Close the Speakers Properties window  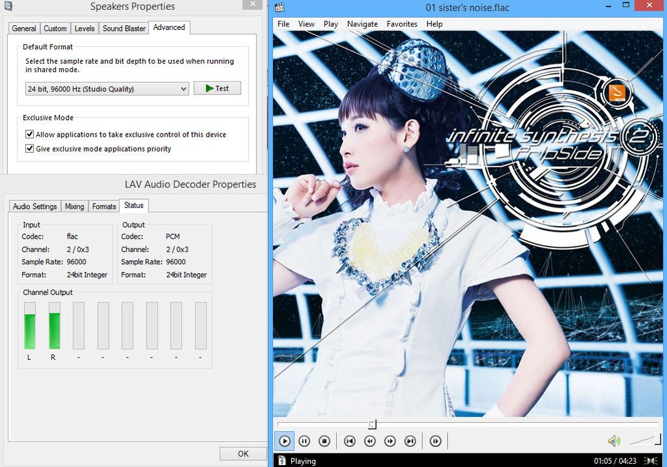[x=253, y=5]
